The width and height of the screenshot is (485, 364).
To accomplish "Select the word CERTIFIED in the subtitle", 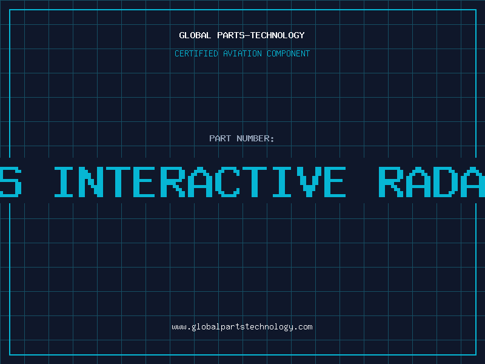I will (x=196, y=53).
